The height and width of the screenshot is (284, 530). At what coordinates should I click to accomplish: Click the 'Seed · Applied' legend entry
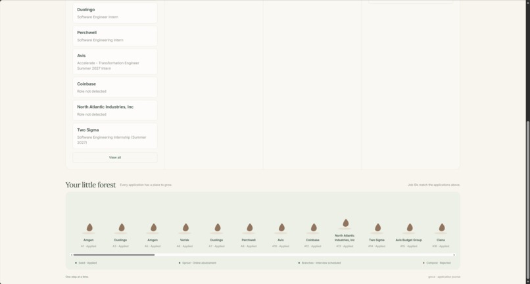pos(86,263)
